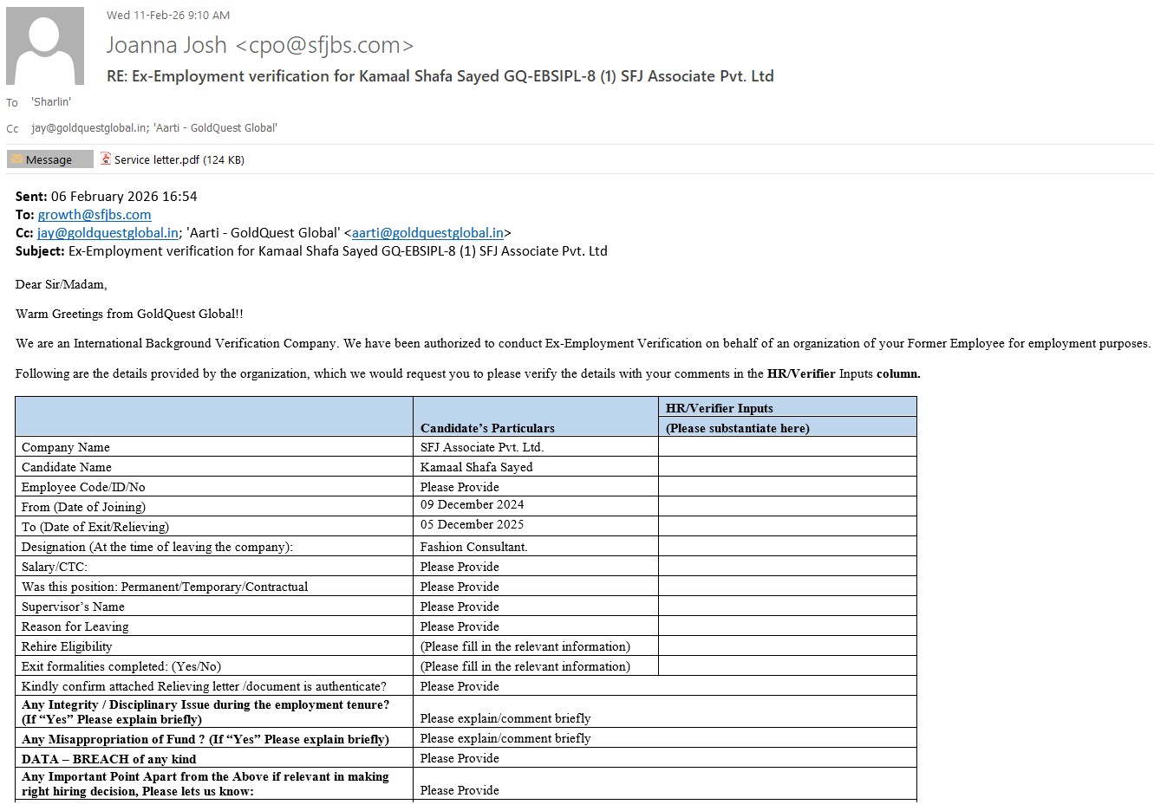The height and width of the screenshot is (811, 1154).
Task: Click the growth@sfjbs.com email link
Action: tap(95, 214)
